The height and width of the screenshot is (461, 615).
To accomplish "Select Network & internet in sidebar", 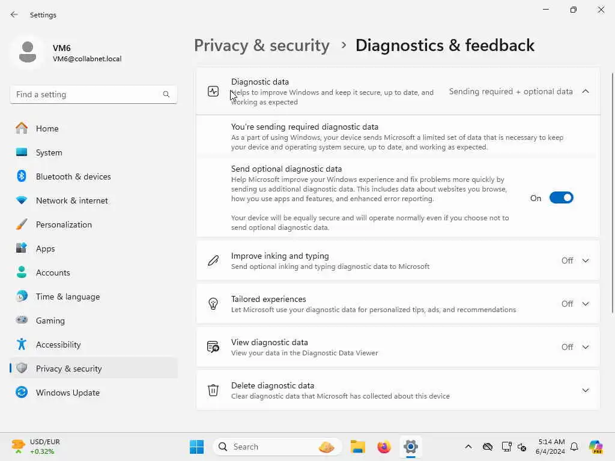I will click(x=94, y=200).
